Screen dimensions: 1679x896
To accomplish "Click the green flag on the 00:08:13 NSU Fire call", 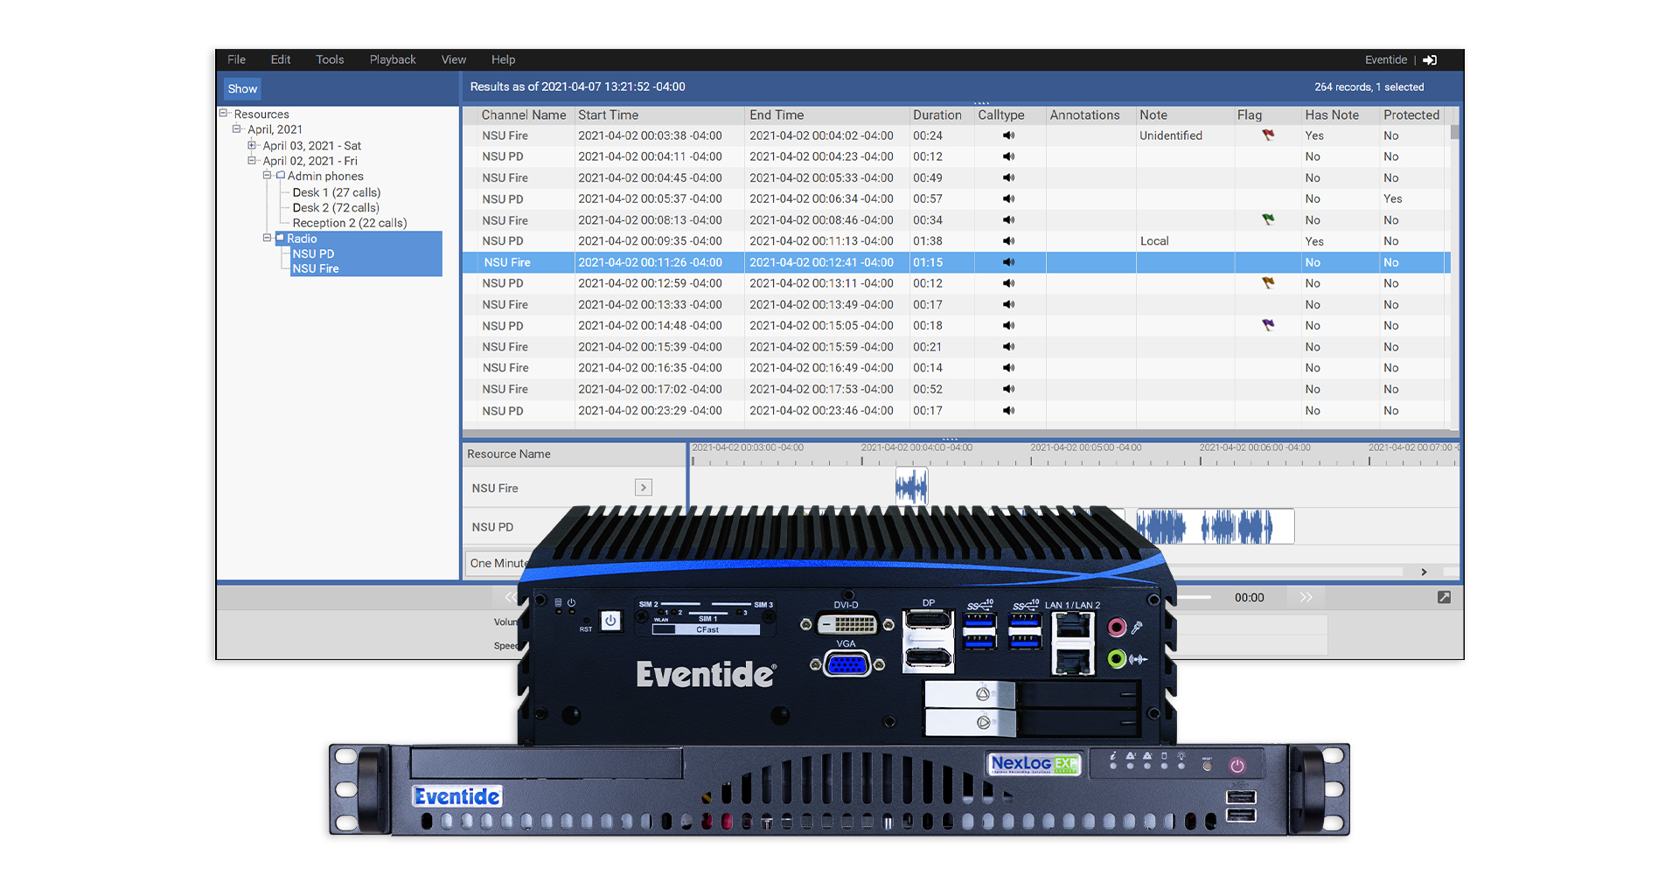I will click(x=1267, y=219).
